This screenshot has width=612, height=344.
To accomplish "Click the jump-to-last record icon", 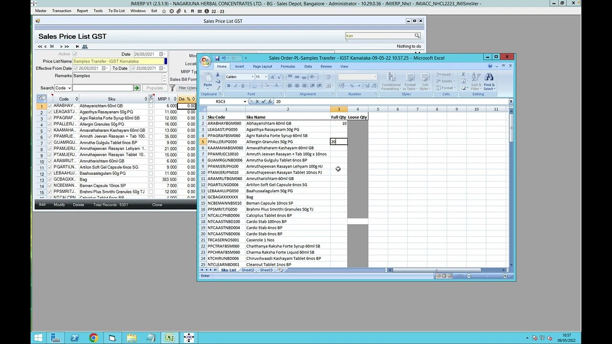I will point(77,46).
